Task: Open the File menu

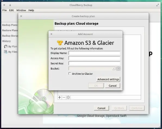Action: coord(5,10)
